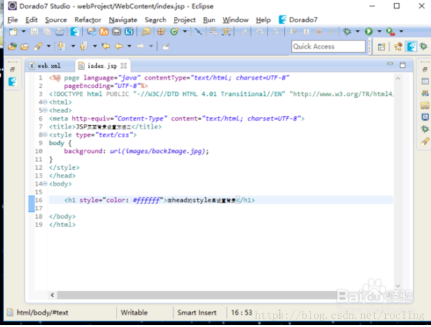Viewport: 431px width, 327px height.
Task: Click the right sidebar Restore icon at top
Action: tap(425, 70)
